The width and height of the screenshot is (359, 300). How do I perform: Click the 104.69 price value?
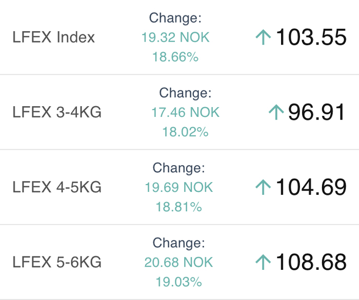(311, 187)
